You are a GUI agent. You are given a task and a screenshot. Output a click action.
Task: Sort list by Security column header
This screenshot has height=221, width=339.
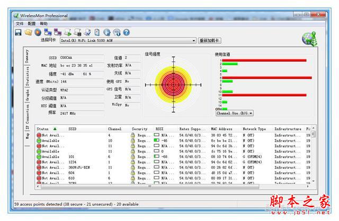[x=139, y=129]
